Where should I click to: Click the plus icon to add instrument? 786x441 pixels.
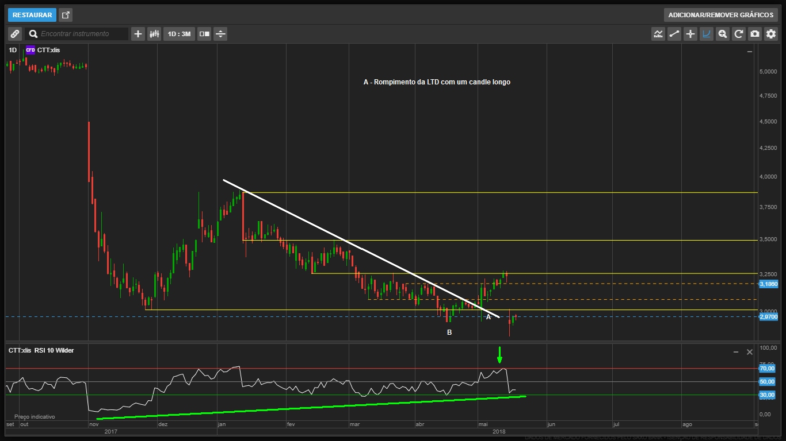click(138, 34)
